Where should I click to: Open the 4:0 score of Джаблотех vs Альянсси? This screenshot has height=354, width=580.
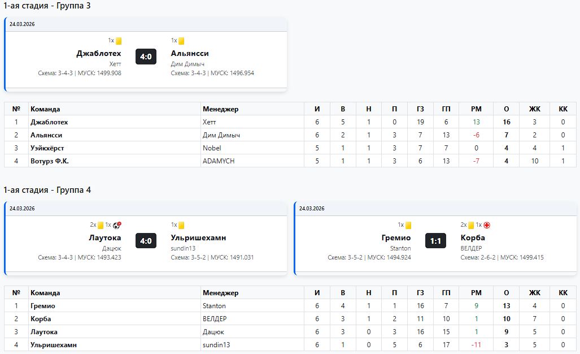click(x=146, y=57)
